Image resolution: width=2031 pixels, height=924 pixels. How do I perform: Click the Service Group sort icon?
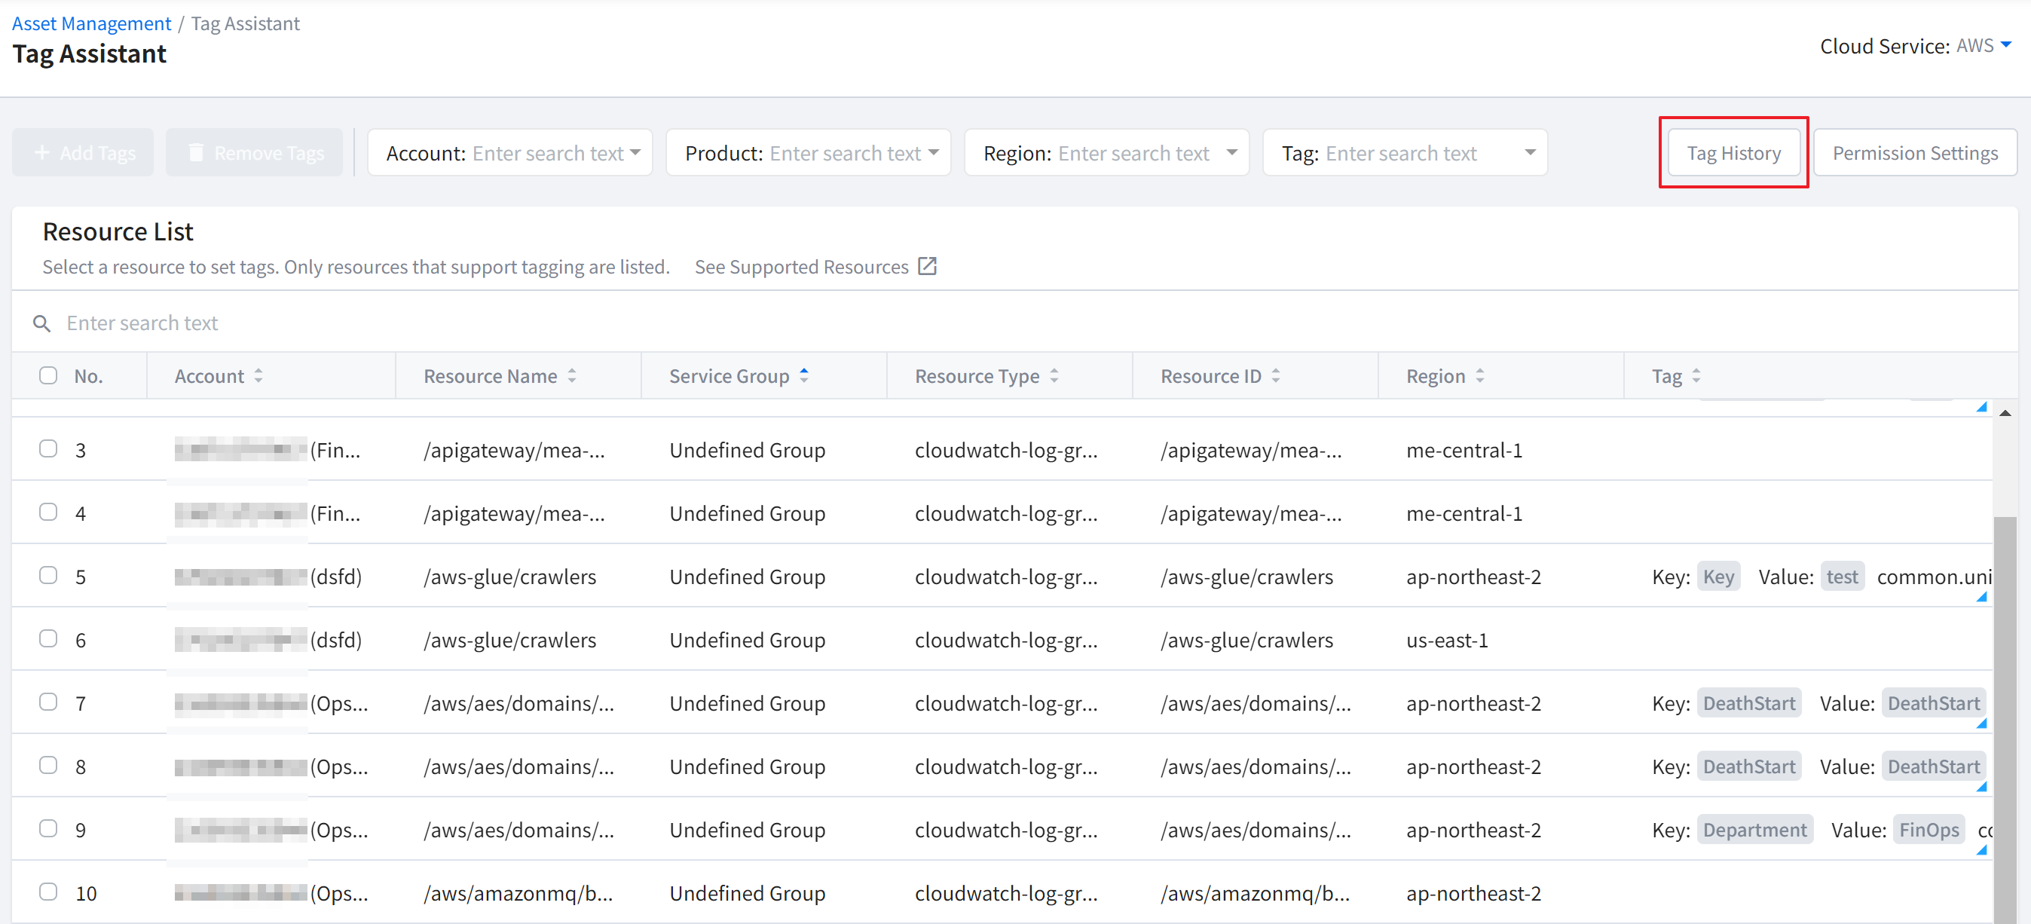click(x=803, y=376)
